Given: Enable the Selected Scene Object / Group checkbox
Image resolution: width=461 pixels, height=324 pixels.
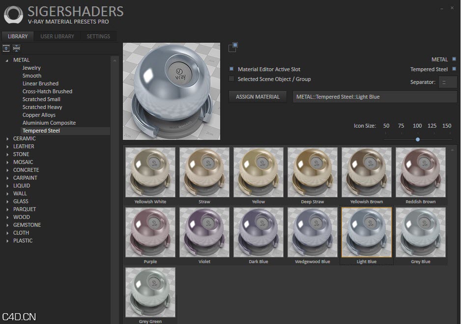Looking at the screenshot, I should pyautogui.click(x=231, y=79).
